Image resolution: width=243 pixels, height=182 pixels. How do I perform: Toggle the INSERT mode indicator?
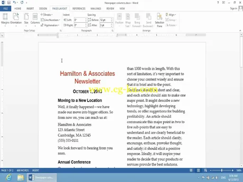coord(36,170)
